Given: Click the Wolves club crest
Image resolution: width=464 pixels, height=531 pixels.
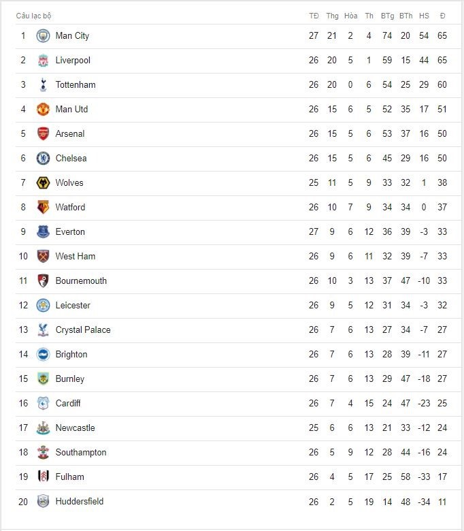Looking at the screenshot, I should click(x=43, y=183).
